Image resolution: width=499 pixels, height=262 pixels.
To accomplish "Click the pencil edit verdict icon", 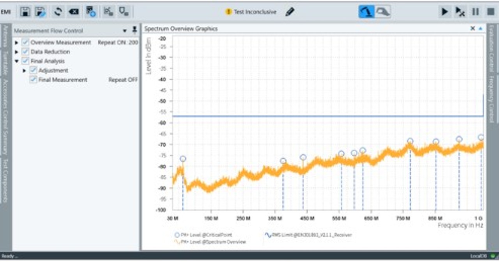I will (x=290, y=12).
